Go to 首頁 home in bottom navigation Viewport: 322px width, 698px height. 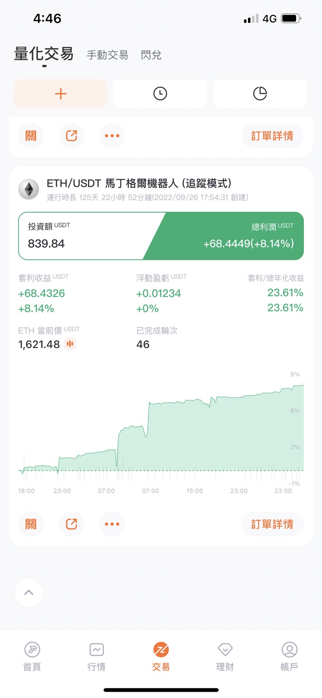pyautogui.click(x=32, y=657)
